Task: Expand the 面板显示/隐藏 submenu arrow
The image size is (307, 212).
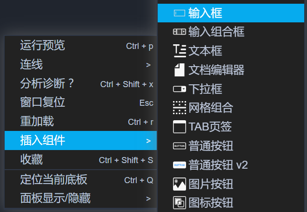Action: click(148, 199)
